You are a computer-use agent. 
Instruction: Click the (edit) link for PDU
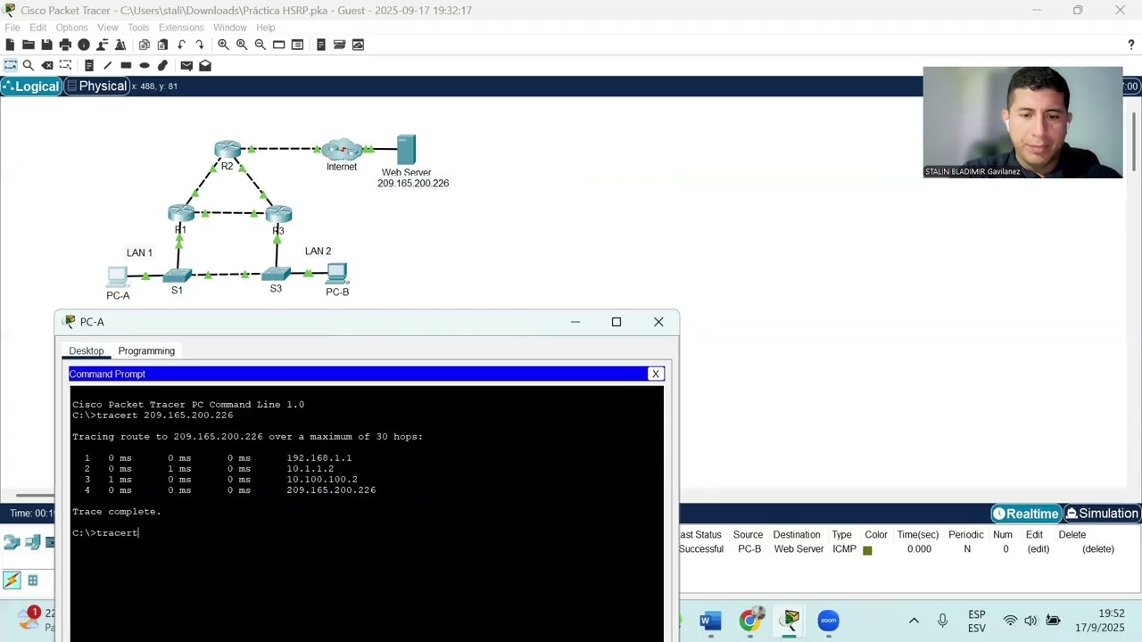tap(1038, 549)
